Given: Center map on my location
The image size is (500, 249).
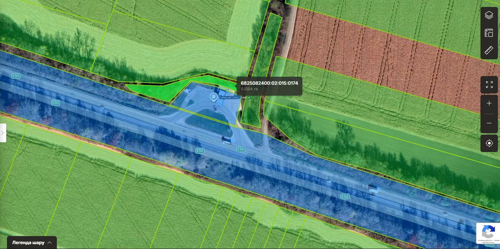Looking at the screenshot, I should click(489, 143).
